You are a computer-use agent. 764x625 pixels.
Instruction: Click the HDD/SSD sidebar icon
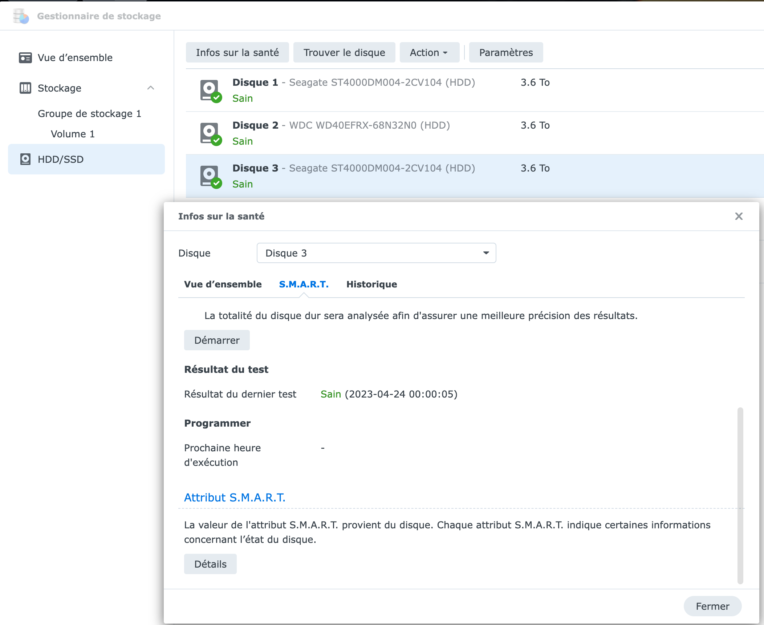pyautogui.click(x=25, y=160)
